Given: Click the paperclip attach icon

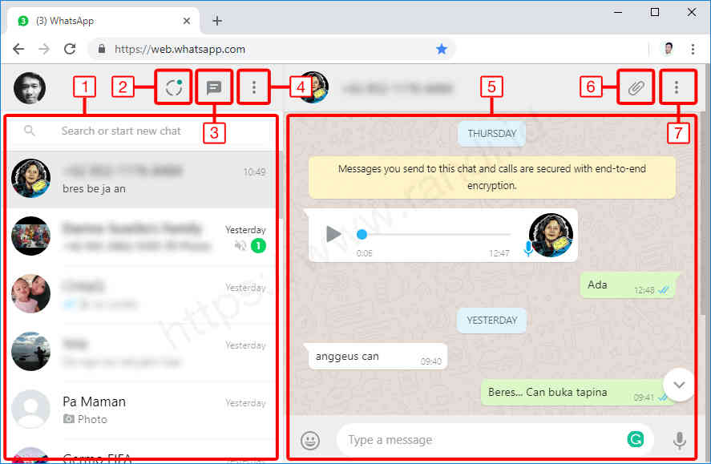Looking at the screenshot, I should point(636,87).
